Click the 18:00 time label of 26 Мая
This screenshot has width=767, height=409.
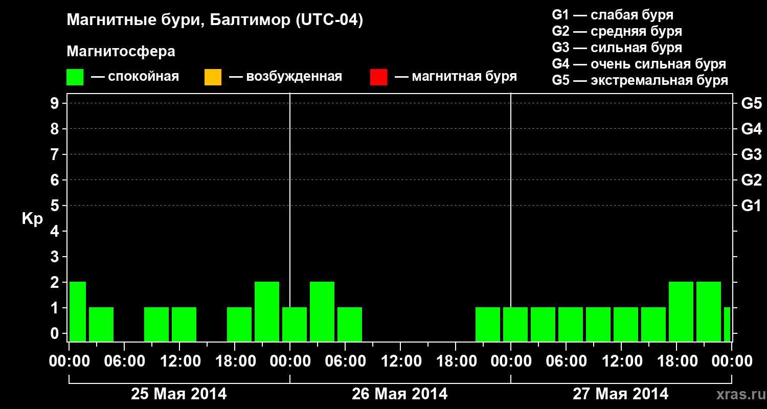pos(456,361)
